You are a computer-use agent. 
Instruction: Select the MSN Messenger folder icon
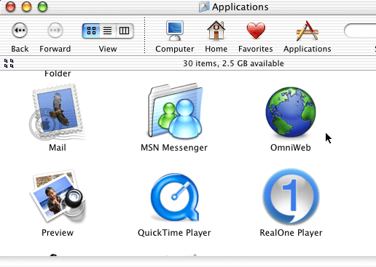point(176,111)
